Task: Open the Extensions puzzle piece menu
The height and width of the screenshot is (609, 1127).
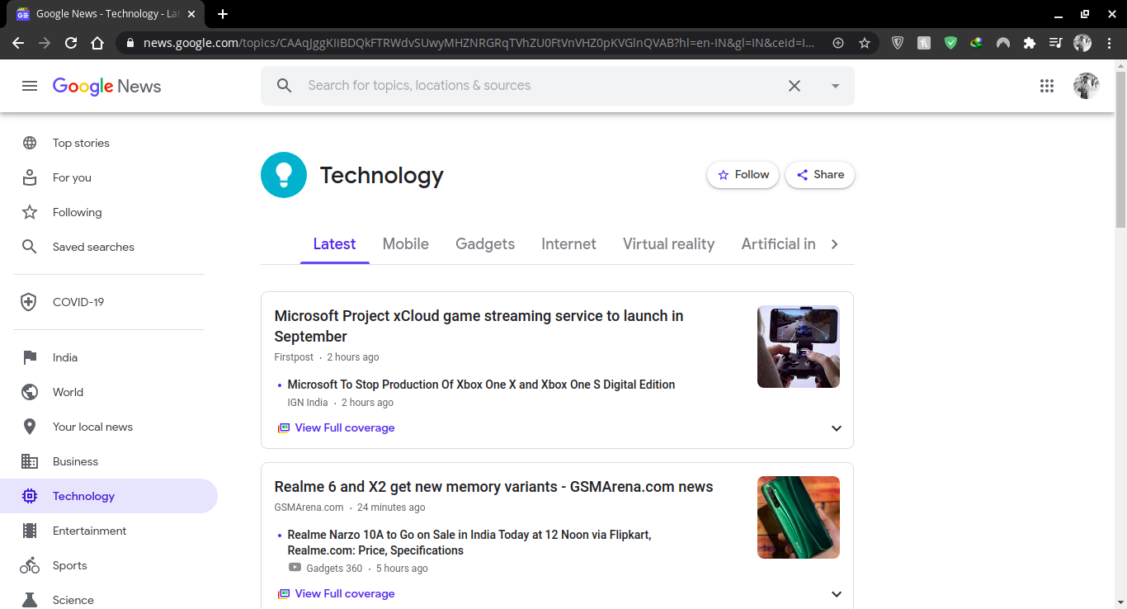Action: click(1030, 43)
